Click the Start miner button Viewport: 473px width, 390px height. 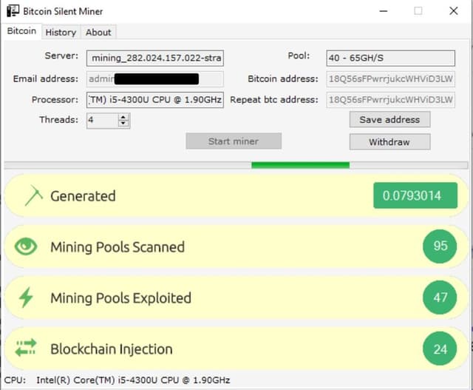pyautogui.click(x=234, y=141)
